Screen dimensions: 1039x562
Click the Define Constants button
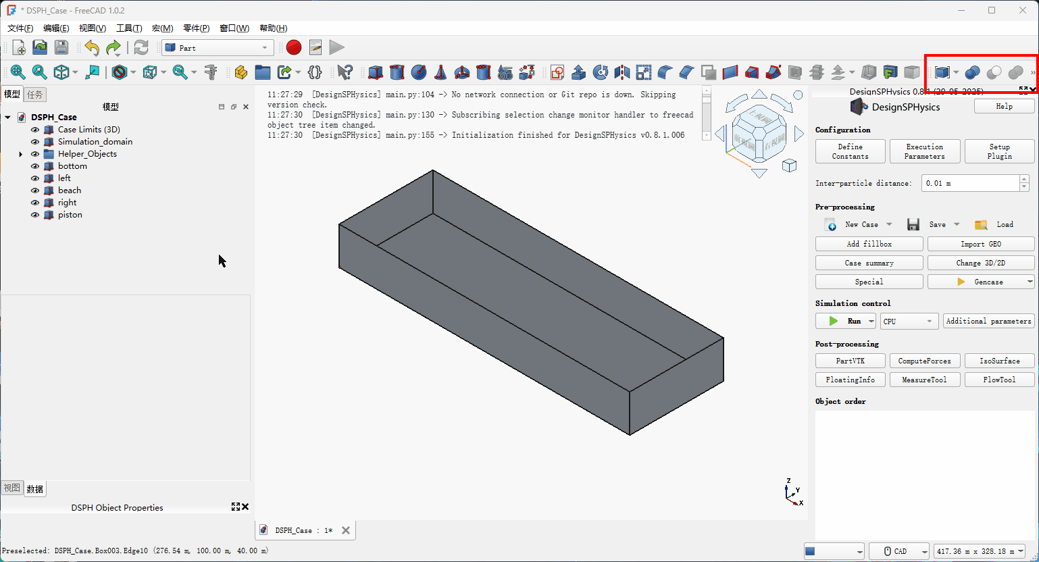click(850, 151)
